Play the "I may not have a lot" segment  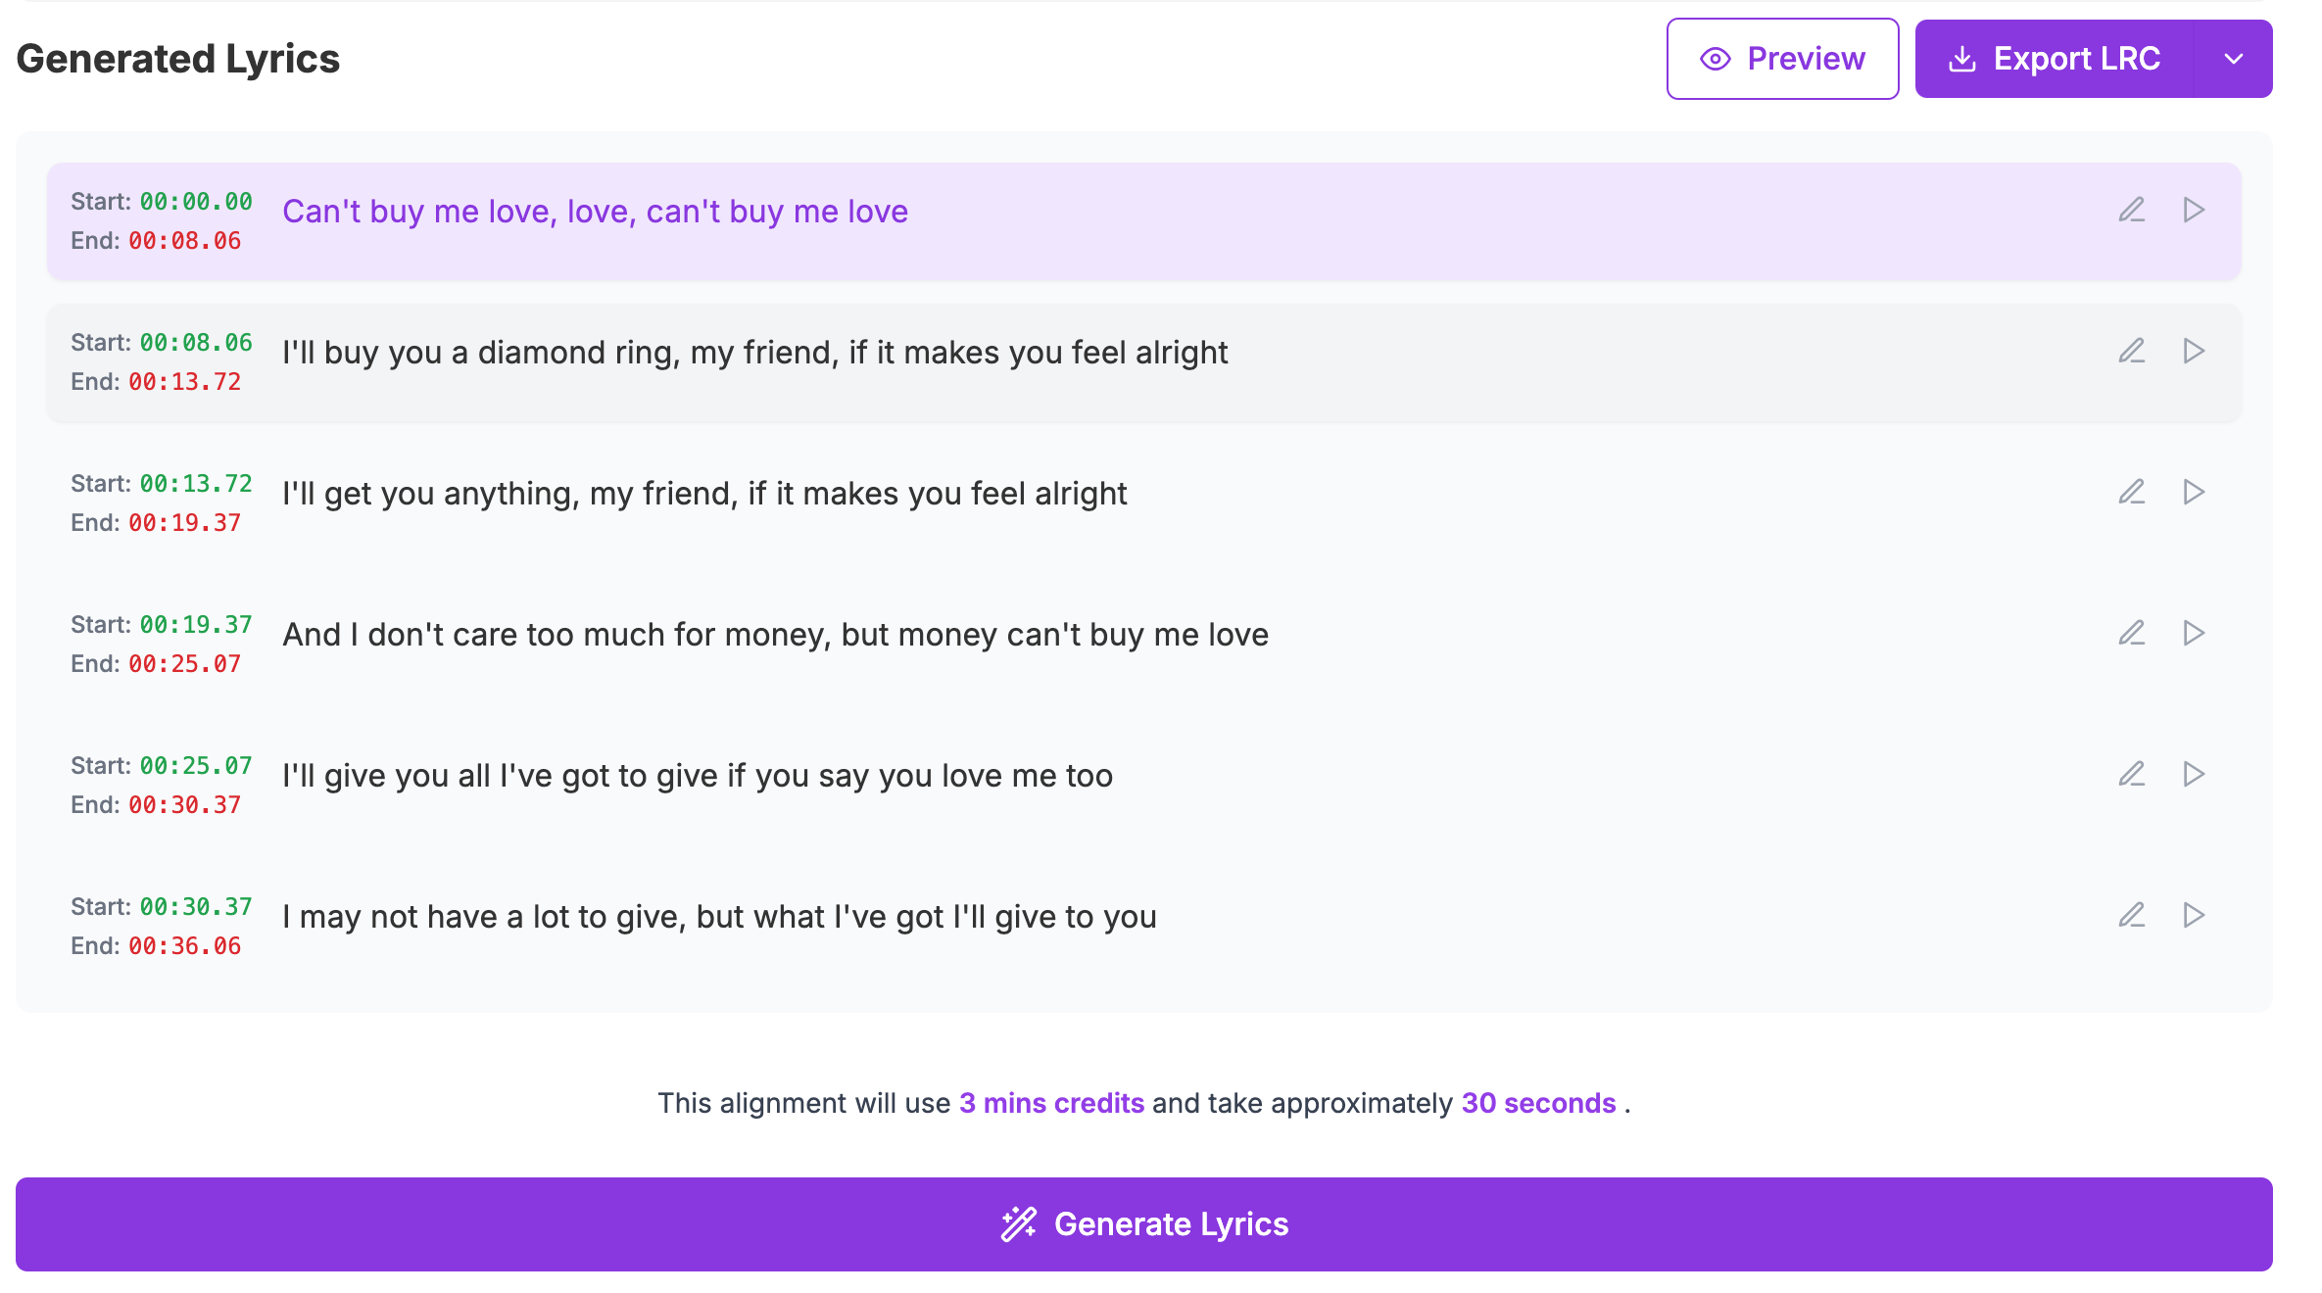pos(2194,915)
